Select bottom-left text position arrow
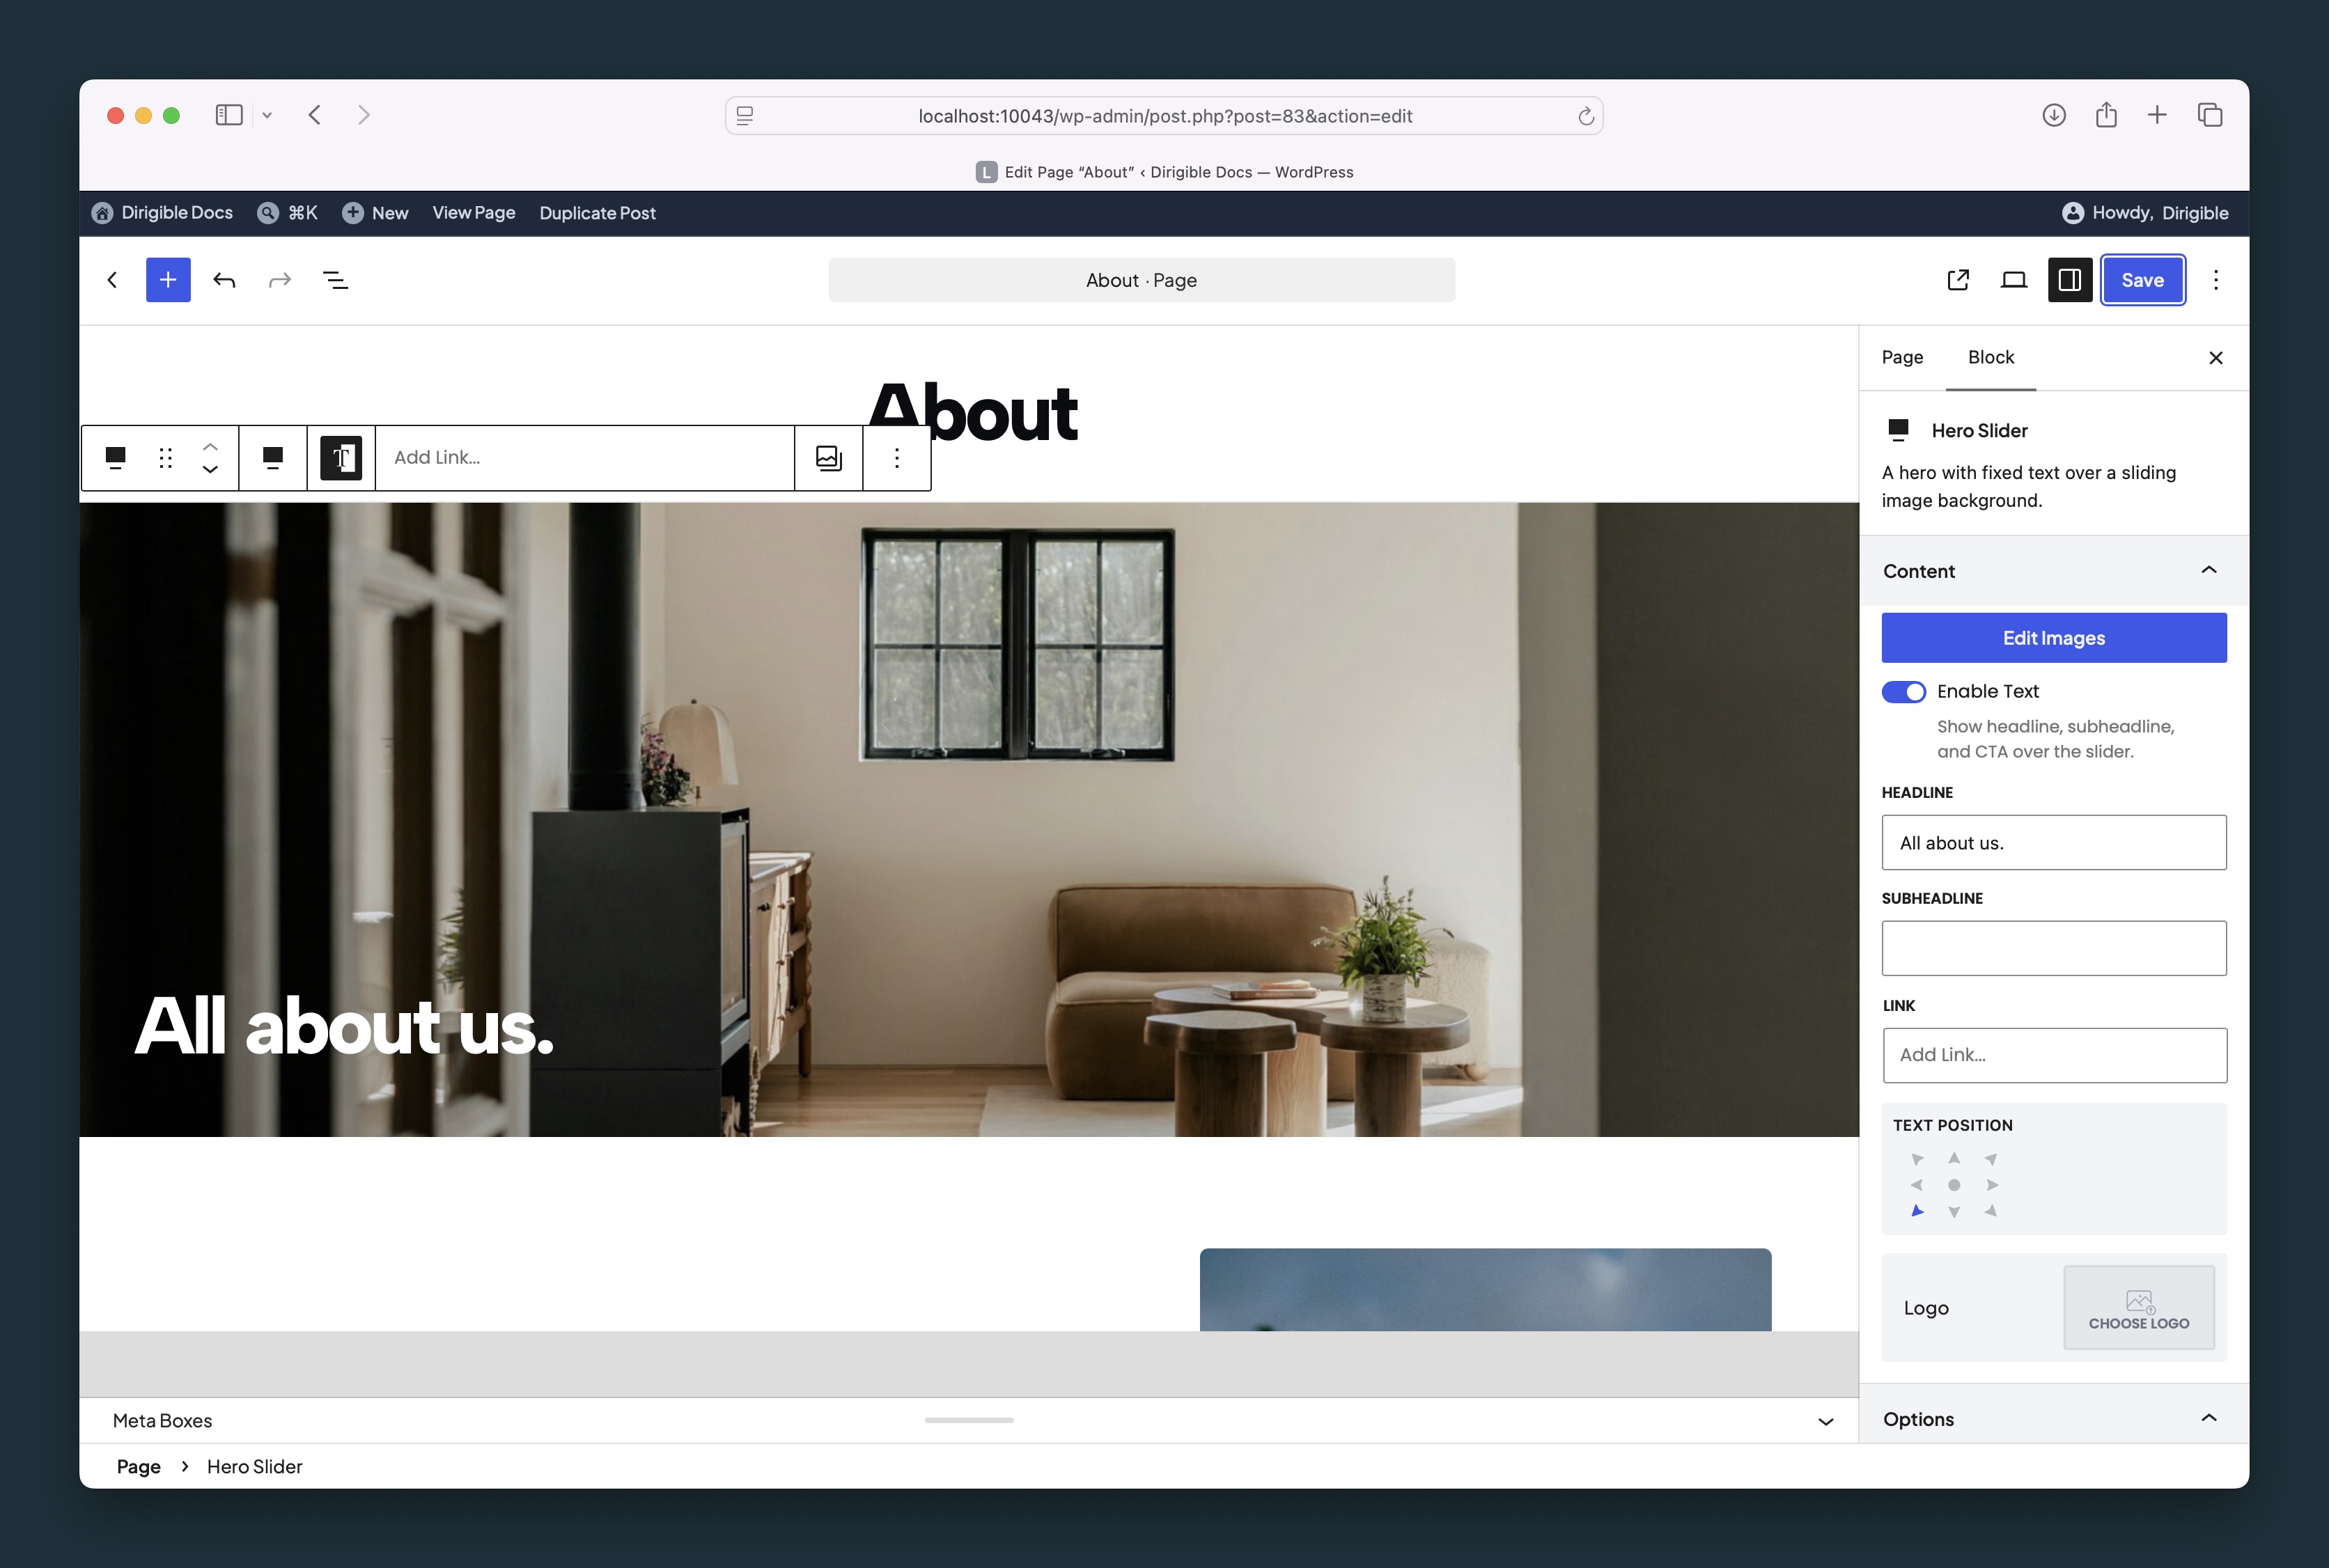2329x1568 pixels. 1917,1211
